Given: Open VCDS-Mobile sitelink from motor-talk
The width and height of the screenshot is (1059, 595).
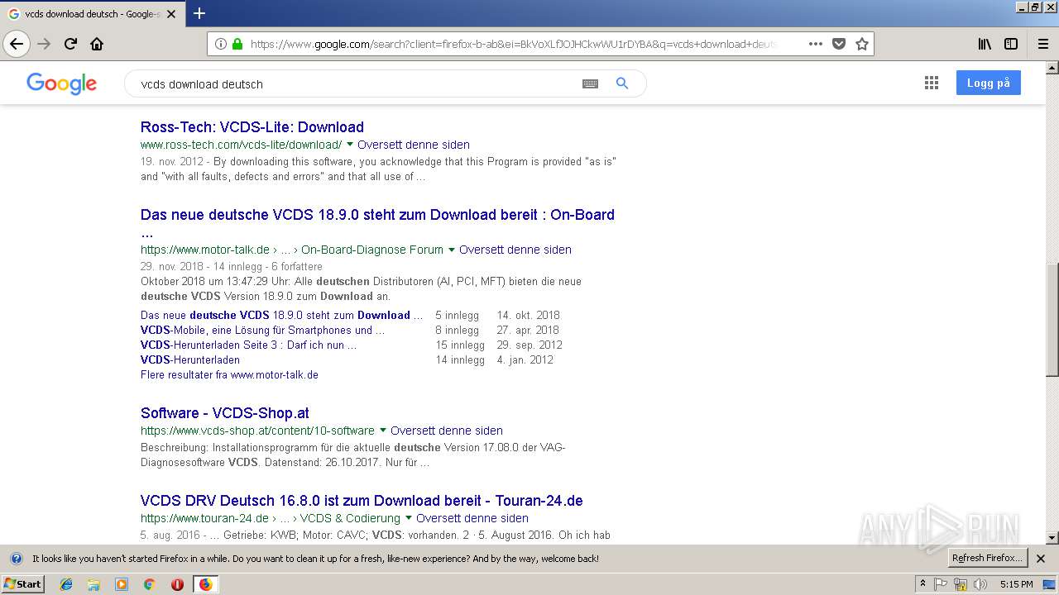Looking at the screenshot, I should tap(263, 330).
